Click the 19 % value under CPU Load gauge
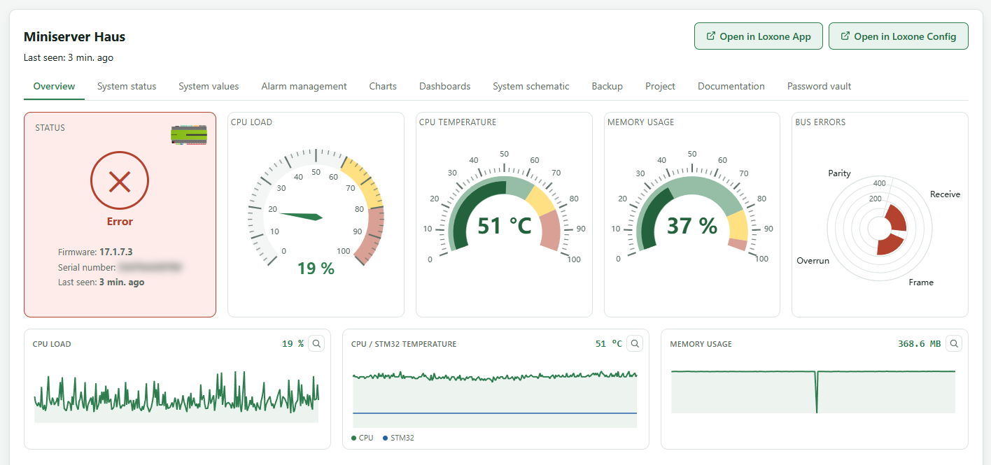 pos(316,268)
